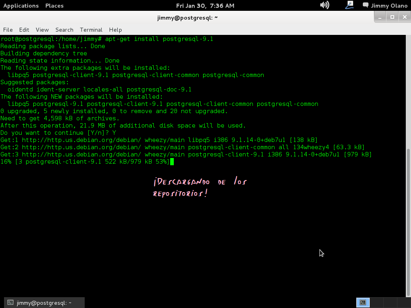The height and width of the screenshot is (308, 411).
Task: Open the Terminal menu in menu bar
Action: click(x=91, y=30)
